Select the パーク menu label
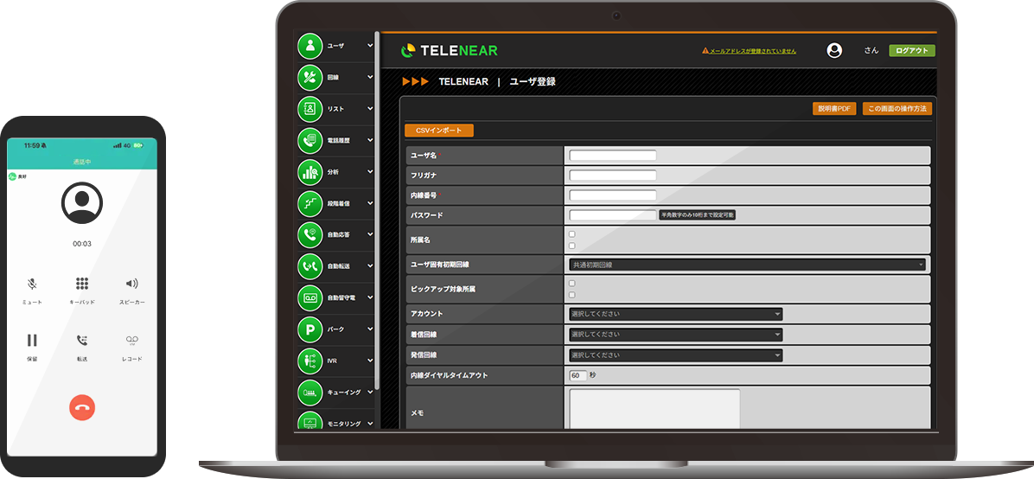 [x=335, y=329]
